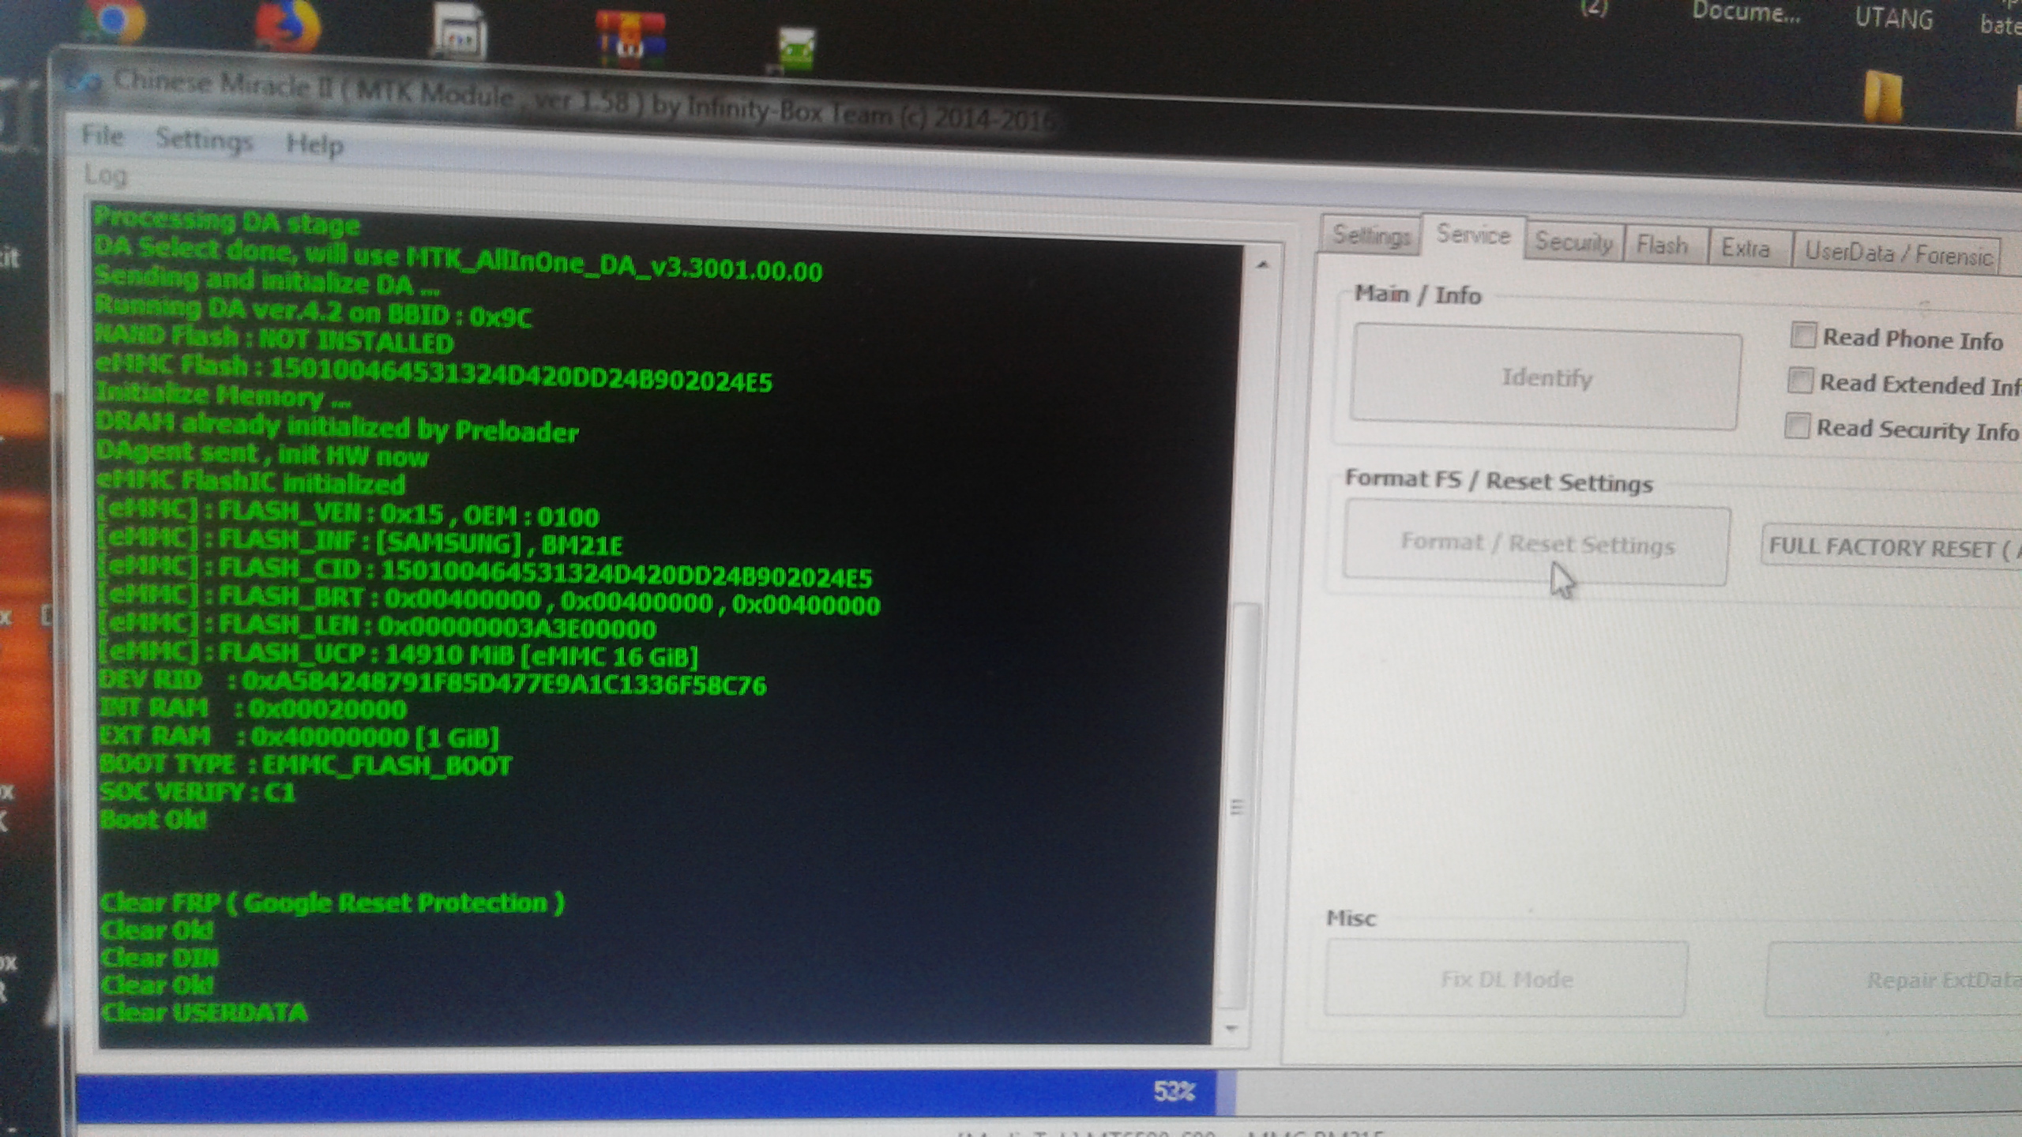Check the Read Security Info option
This screenshot has height=1137, width=2022.
1796,426
